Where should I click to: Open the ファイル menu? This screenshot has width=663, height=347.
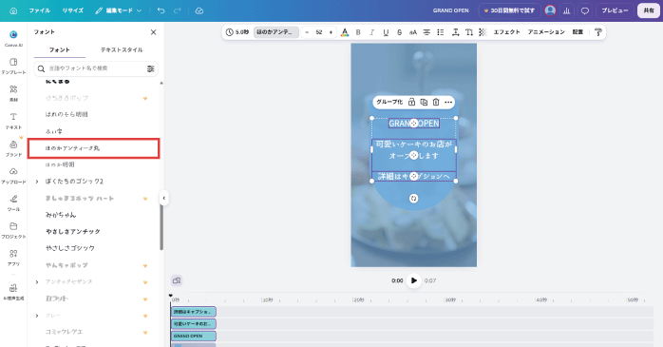40,10
